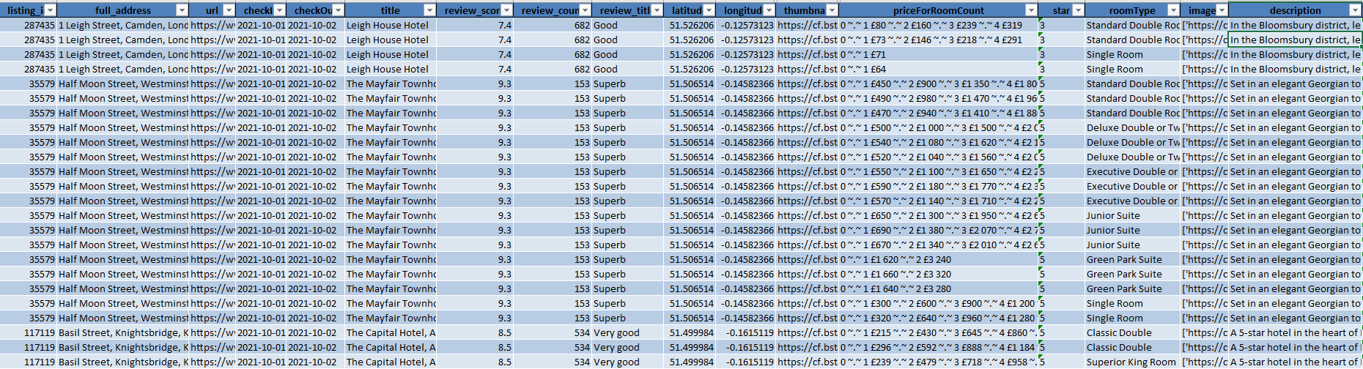Open the checkI column filter dropdown
Viewport: 1363px width, 369px height.
click(x=280, y=10)
